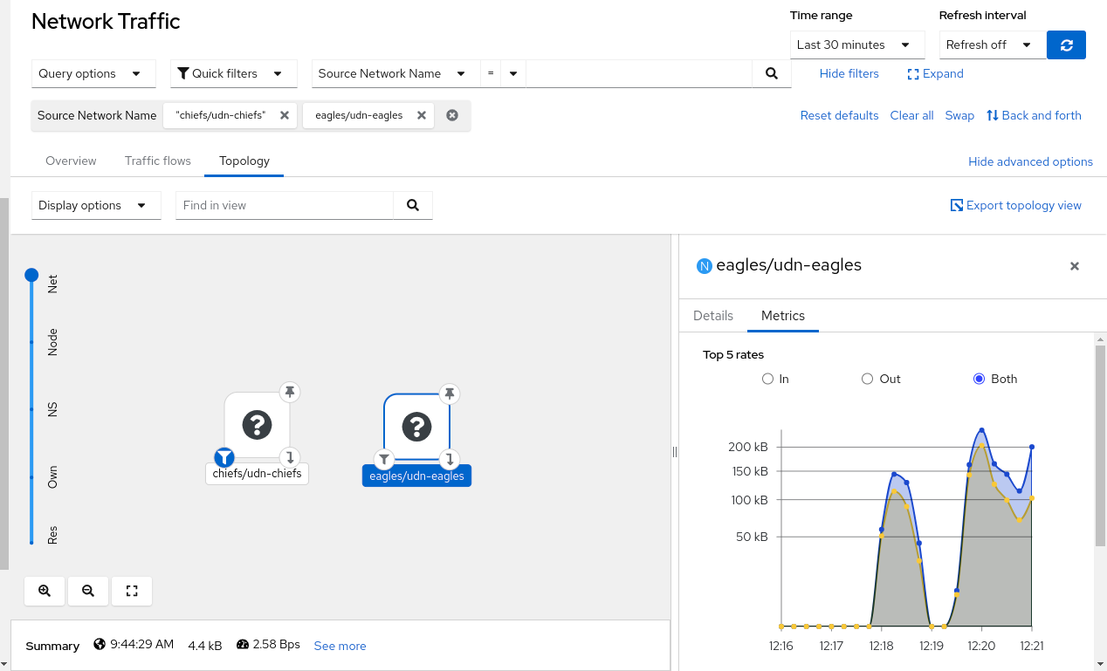This screenshot has width=1107, height=671.
Task: Pin the chiefs/udn-chiefs node
Action: click(290, 393)
